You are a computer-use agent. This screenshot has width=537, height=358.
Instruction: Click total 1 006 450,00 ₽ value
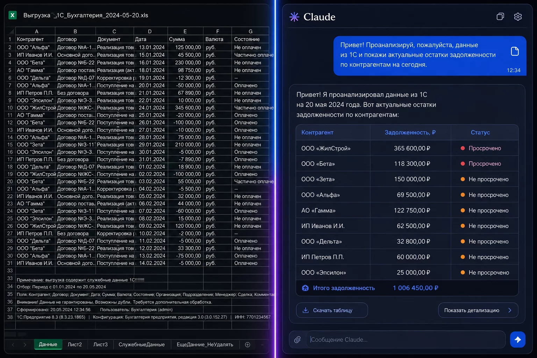(415, 288)
